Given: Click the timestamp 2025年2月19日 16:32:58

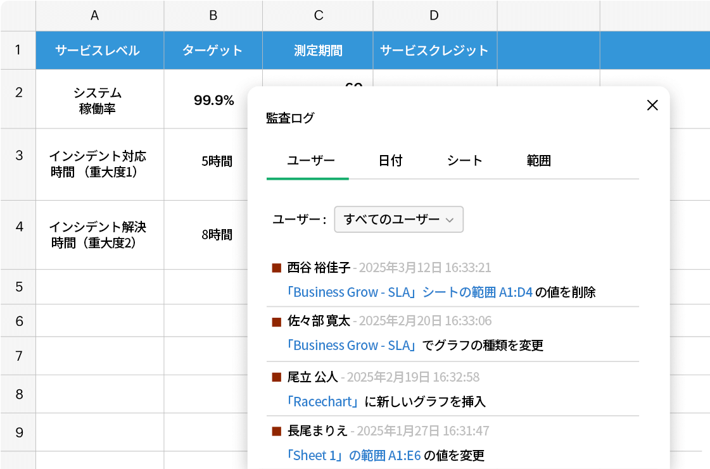Looking at the screenshot, I should pos(413,377).
